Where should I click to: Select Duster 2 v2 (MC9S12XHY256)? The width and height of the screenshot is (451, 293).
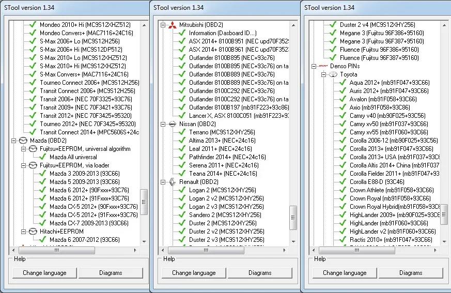pos(226,232)
